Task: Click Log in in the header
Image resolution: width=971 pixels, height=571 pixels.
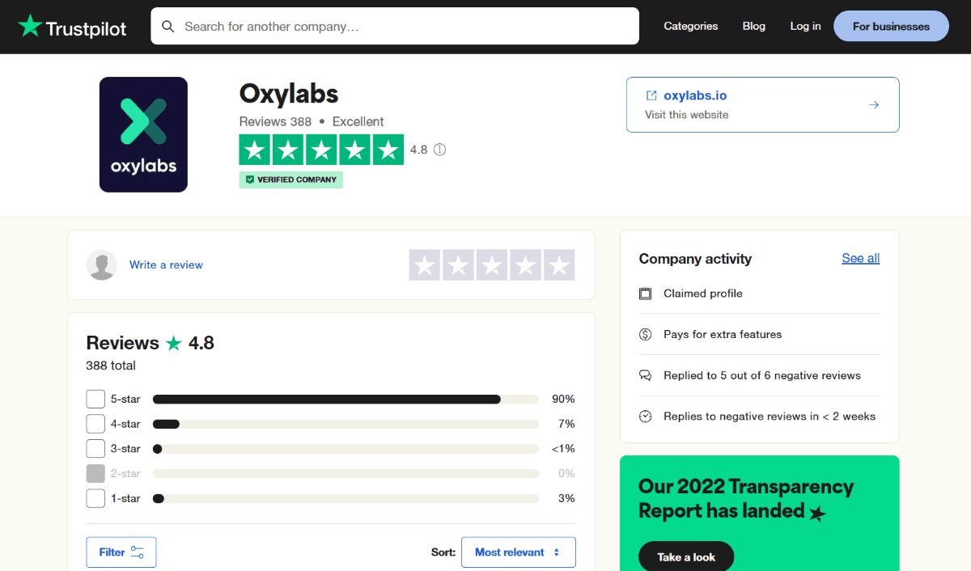Action: [x=805, y=27]
